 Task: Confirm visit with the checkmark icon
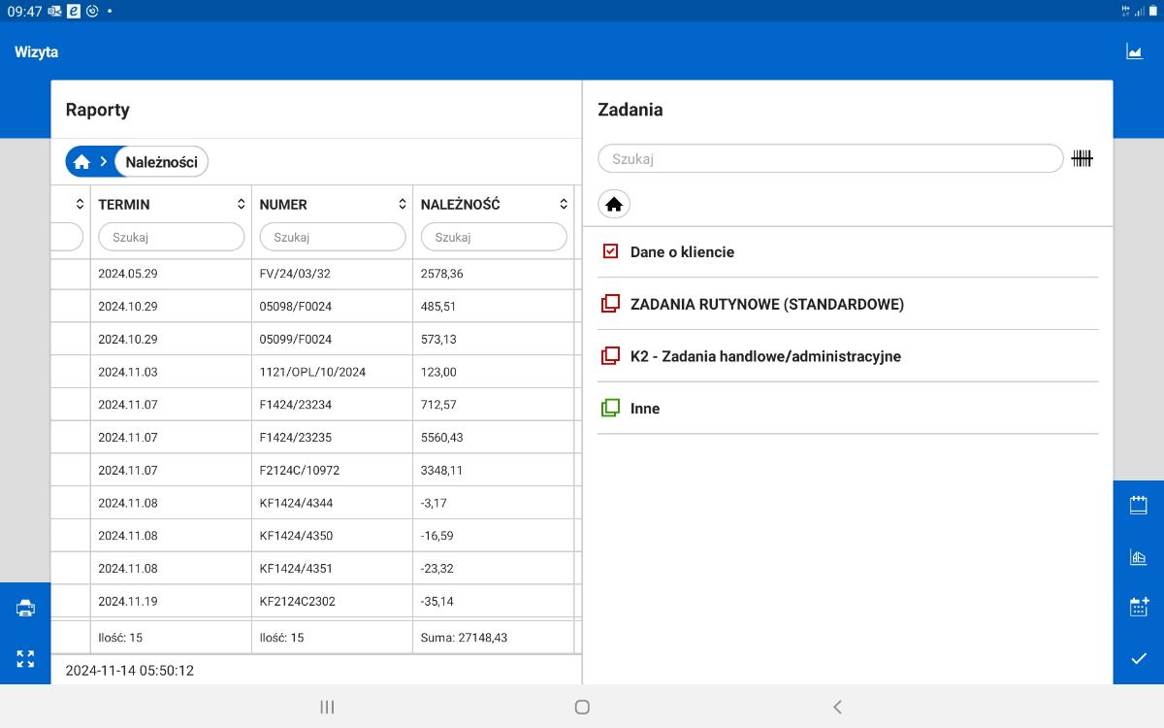[1139, 659]
